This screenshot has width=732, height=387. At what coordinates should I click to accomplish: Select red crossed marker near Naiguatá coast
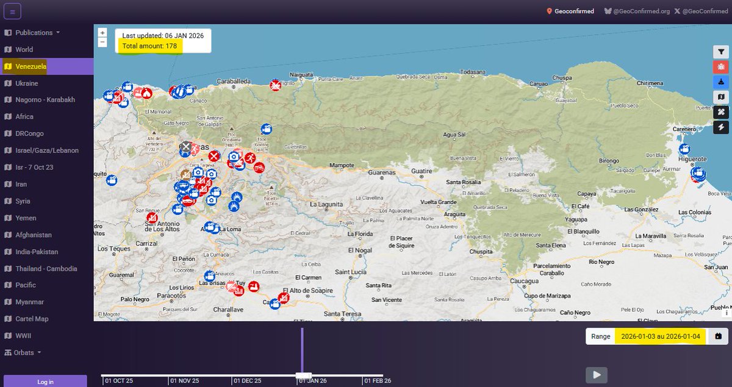(x=276, y=85)
